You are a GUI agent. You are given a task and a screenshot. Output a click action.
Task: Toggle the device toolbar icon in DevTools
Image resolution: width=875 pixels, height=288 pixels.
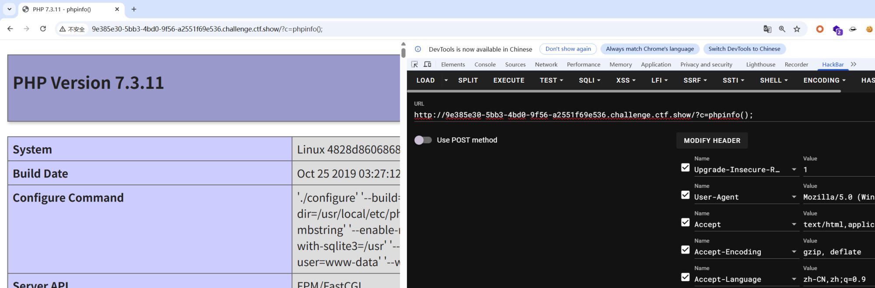pyautogui.click(x=427, y=64)
